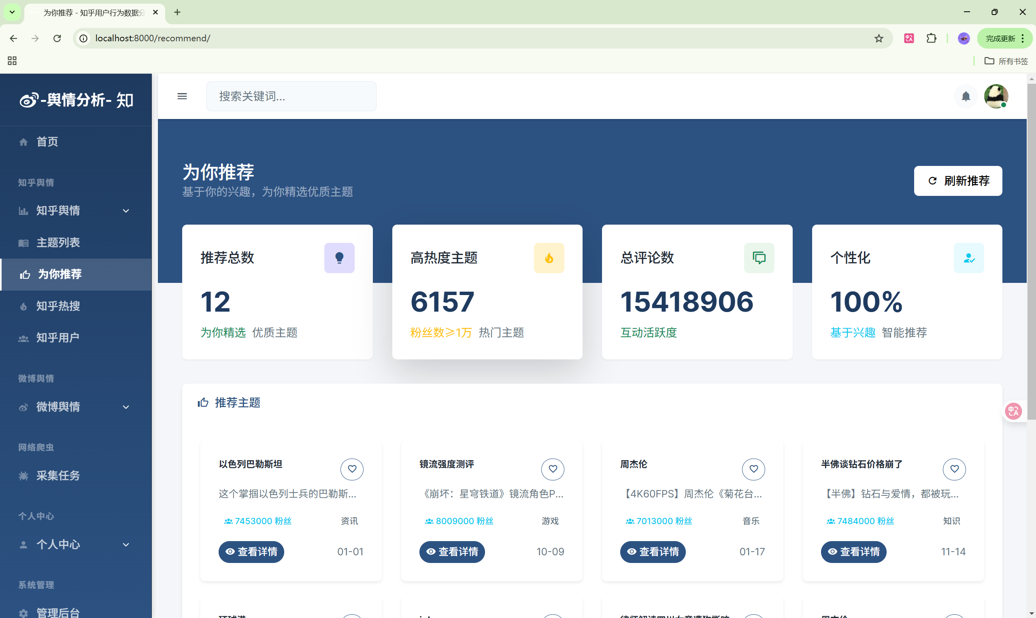This screenshot has height=618, width=1036.
Task: Click the lightbulb icon on 推荐总数 card
Action: pos(339,258)
